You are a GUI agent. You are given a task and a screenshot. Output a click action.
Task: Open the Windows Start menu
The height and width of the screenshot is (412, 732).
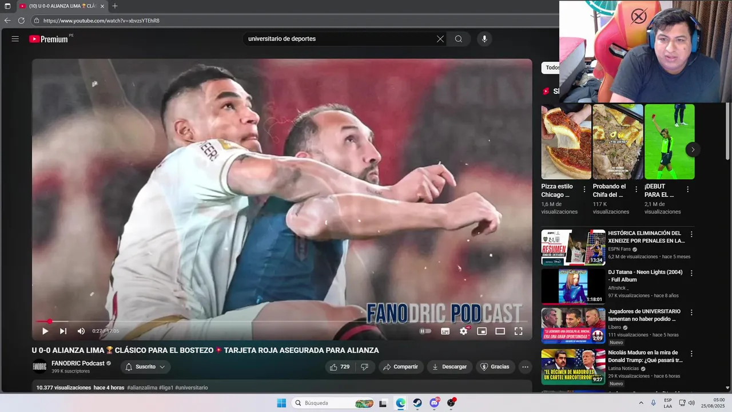click(281, 403)
